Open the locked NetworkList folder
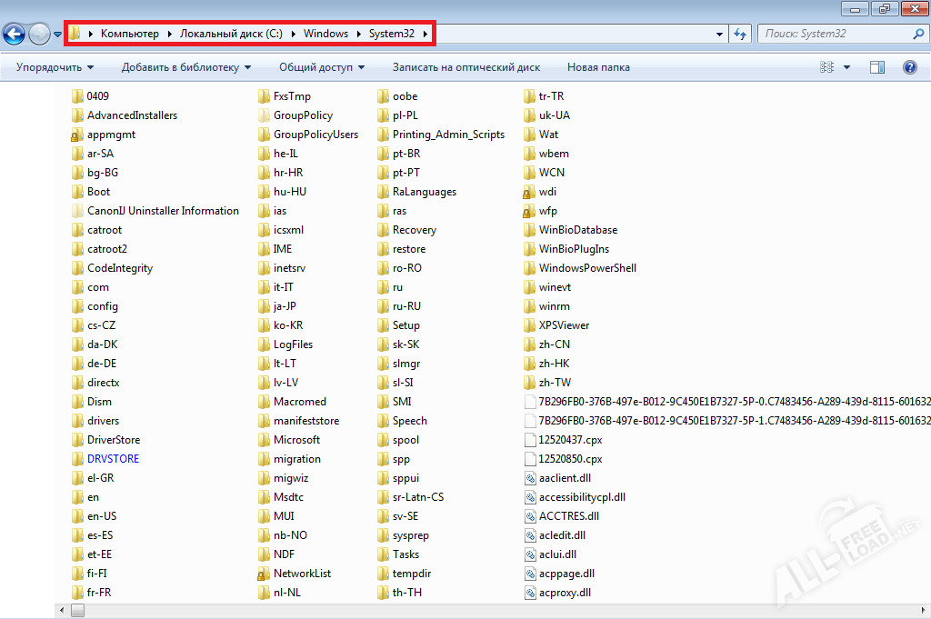Image resolution: width=931 pixels, height=619 pixels. [x=263, y=574]
